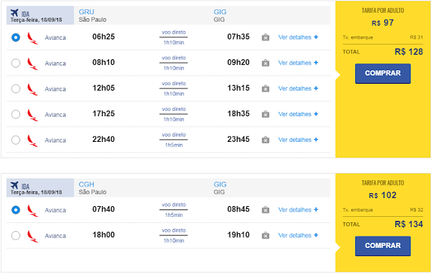Click Comprar button for R$ 128 fare

(x=382, y=74)
